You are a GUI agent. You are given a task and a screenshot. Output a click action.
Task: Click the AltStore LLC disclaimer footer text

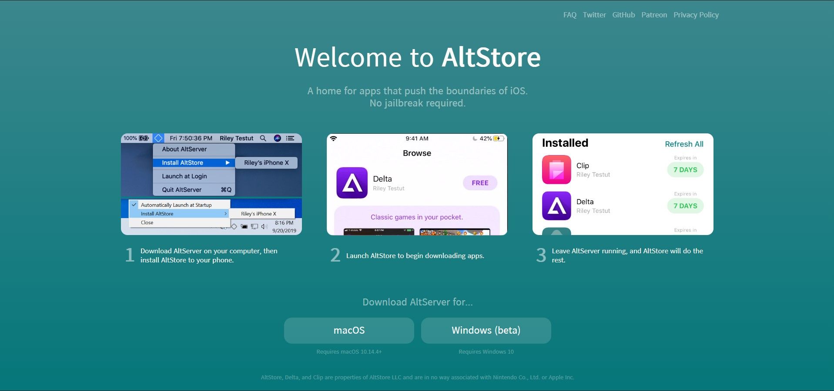[418, 378]
